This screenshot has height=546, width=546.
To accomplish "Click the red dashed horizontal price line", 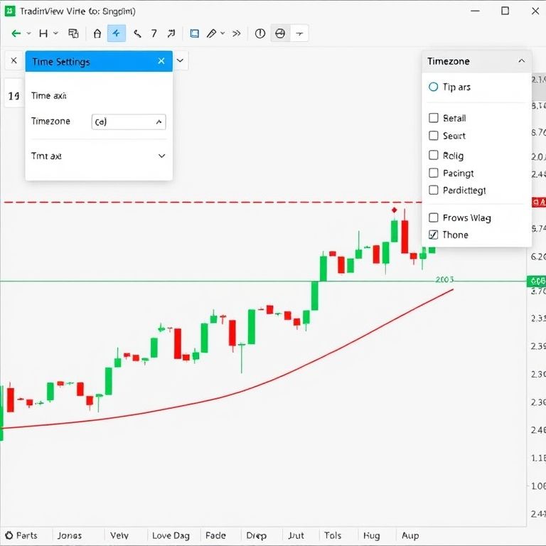I will pyautogui.click(x=213, y=202).
